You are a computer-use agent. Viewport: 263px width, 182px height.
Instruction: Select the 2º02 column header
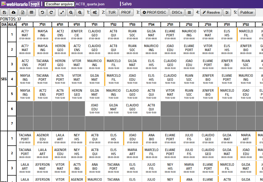(x=189, y=25)
